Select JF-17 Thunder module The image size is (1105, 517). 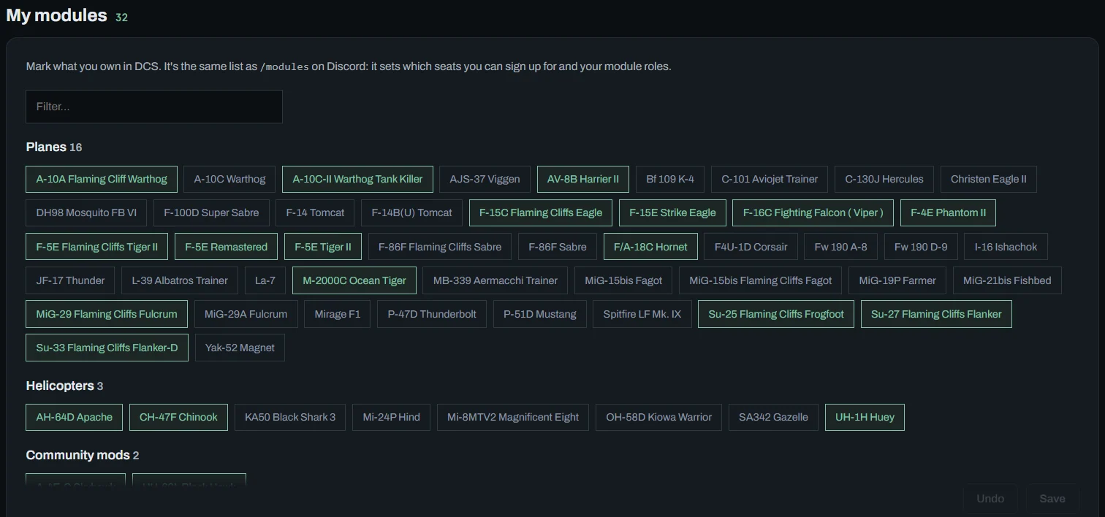pyautogui.click(x=70, y=280)
